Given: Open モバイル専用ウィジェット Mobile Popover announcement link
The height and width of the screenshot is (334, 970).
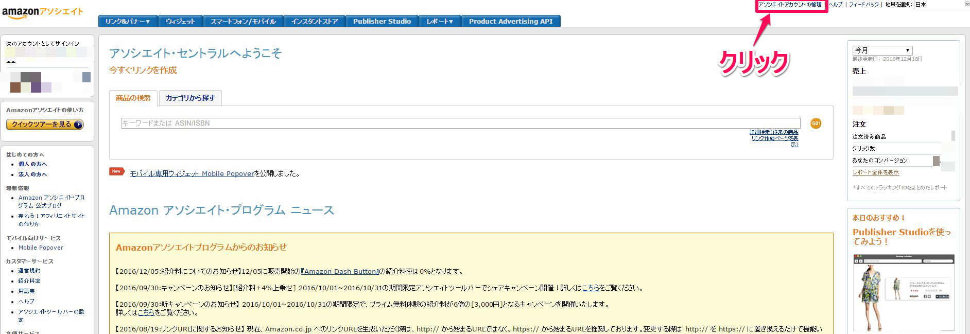Looking at the screenshot, I should click(192, 174).
